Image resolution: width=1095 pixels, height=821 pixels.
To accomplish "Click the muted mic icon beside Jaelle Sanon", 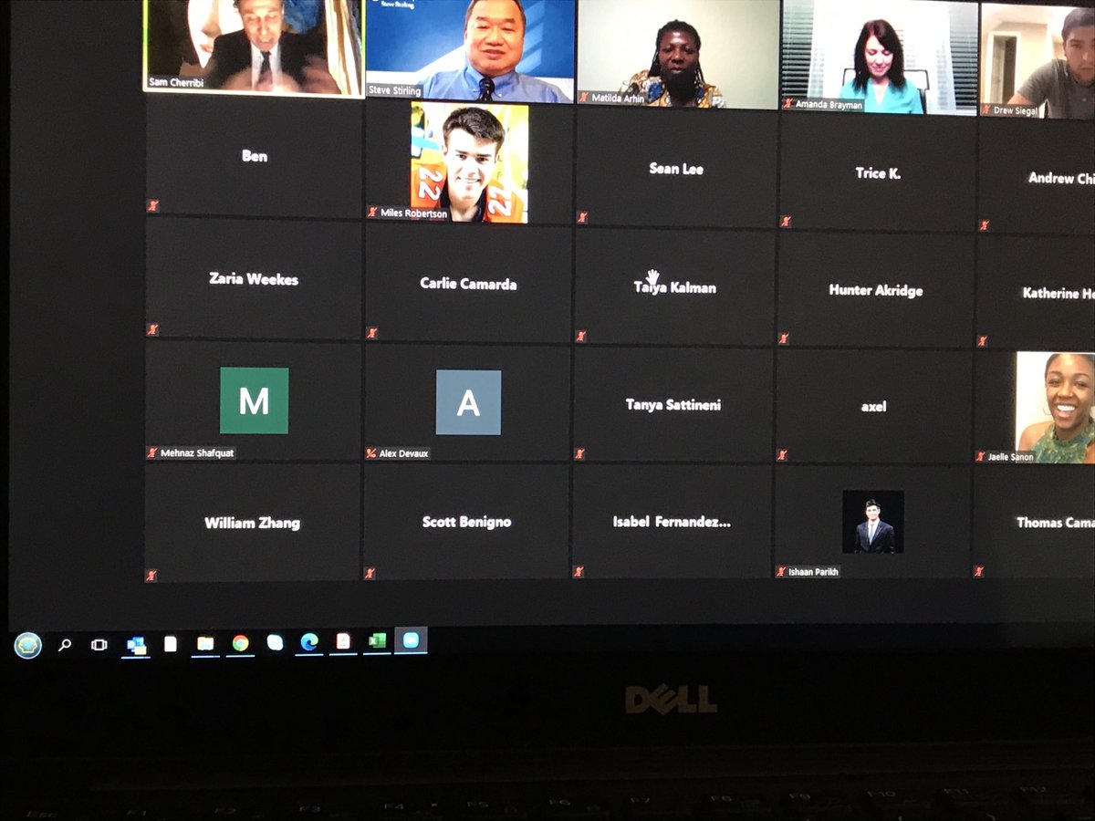I will click(x=981, y=456).
